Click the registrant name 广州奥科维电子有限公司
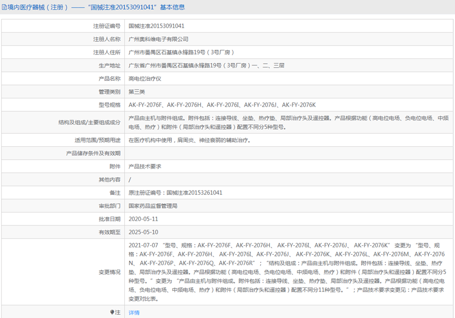This screenshot has width=455, height=318. tap(158, 39)
